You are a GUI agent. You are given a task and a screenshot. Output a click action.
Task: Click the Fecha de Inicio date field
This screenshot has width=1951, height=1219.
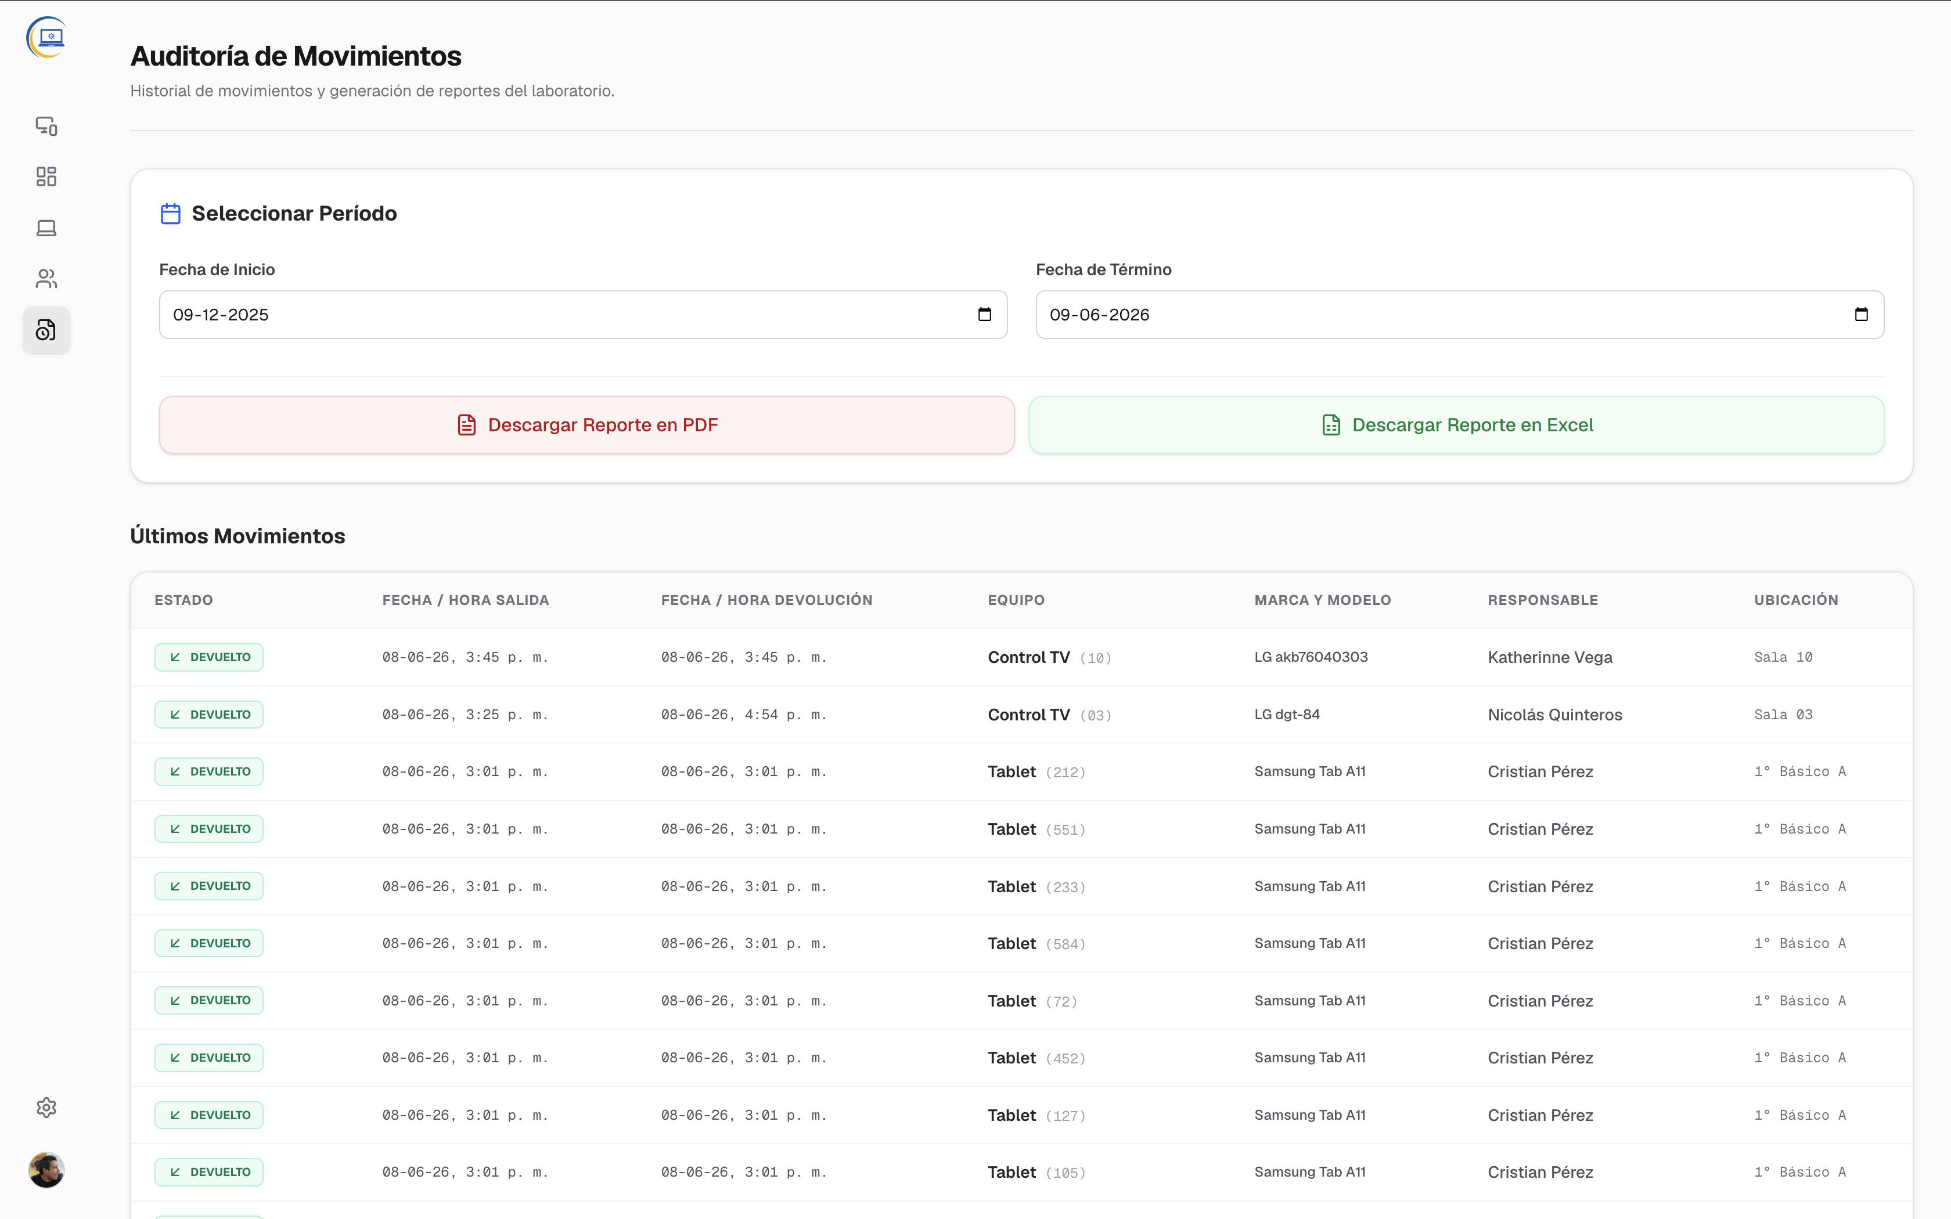pyautogui.click(x=583, y=315)
